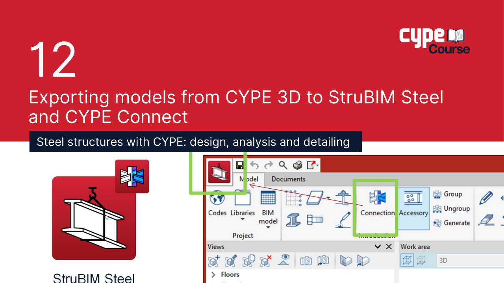Open the export dropdown icon
The height and width of the screenshot is (283, 504).
pos(313,165)
